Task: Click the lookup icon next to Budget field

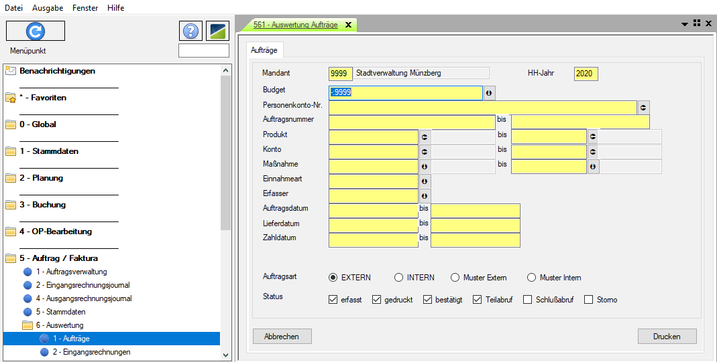Action: click(x=490, y=93)
